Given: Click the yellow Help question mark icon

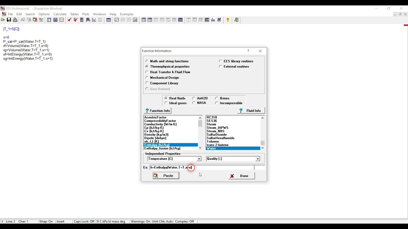Looking at the screenshot, I should click(x=228, y=20).
